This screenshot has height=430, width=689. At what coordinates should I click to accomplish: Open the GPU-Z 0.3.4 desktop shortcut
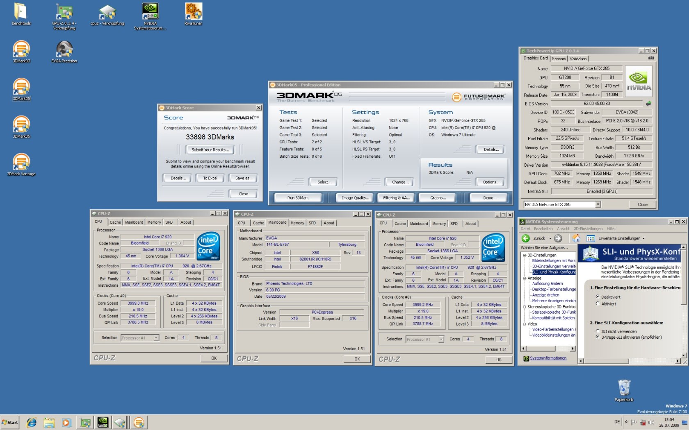[x=64, y=16]
